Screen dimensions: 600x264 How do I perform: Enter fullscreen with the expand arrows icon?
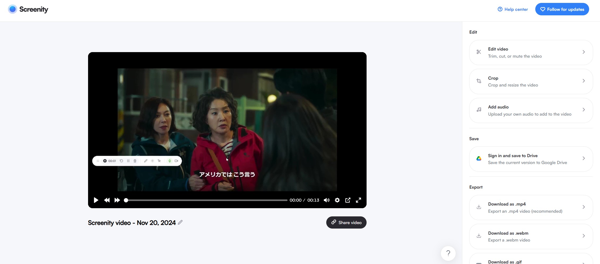tap(358, 200)
